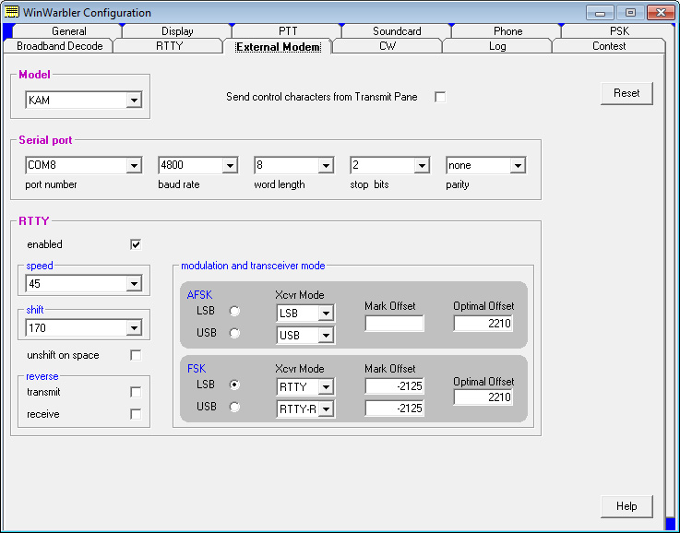Check the unshift on space option
Screen dimensions: 680x533
136,355
